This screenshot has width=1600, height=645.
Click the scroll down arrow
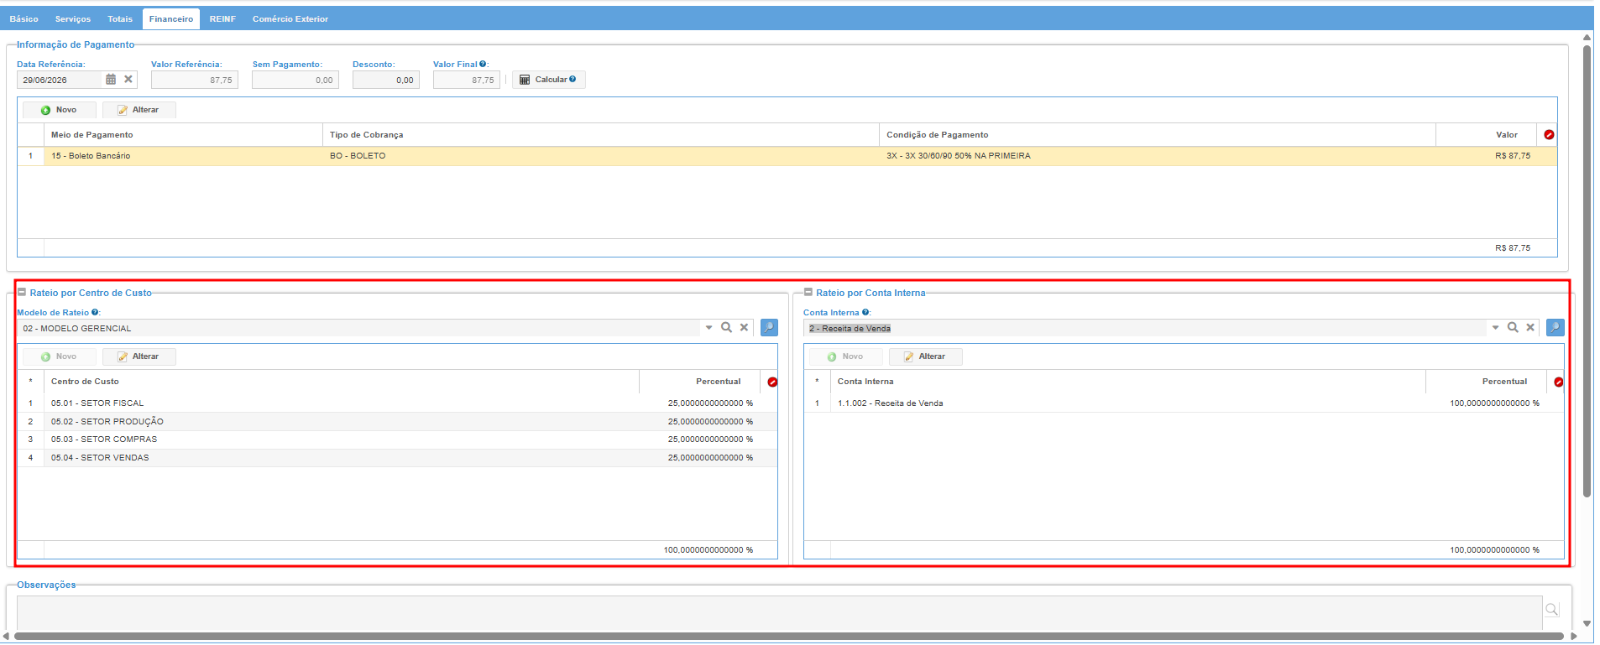[1587, 623]
